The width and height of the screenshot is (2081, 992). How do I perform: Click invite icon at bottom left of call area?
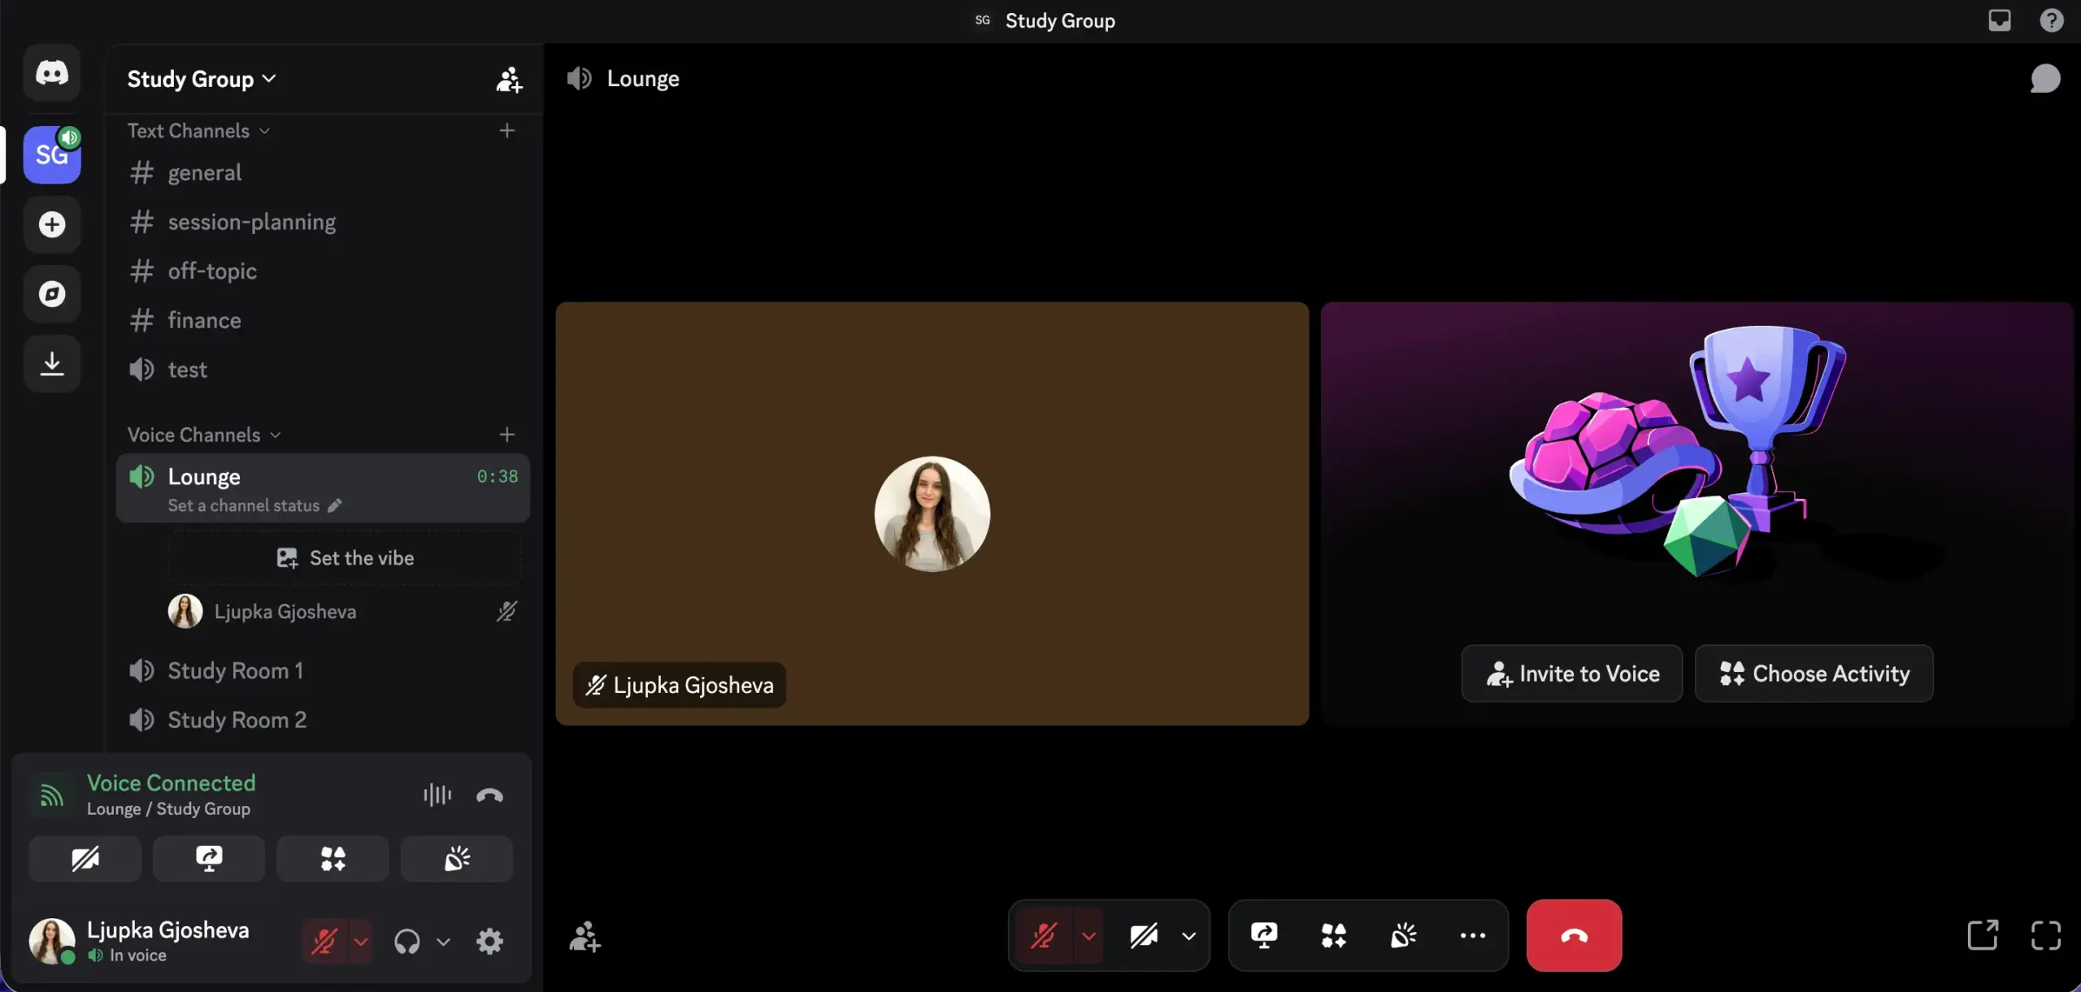(x=584, y=936)
